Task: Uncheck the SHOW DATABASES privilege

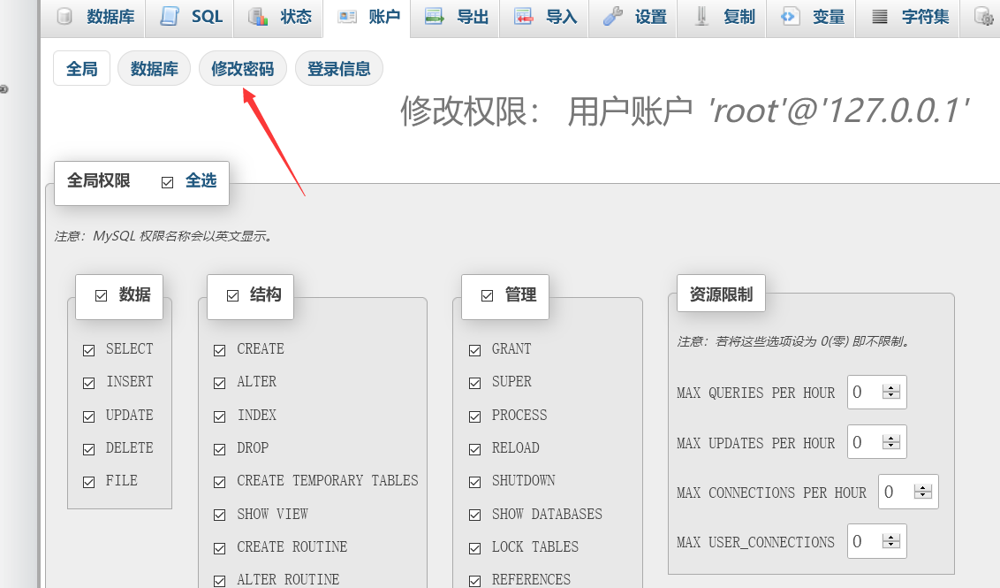Action: tap(474, 515)
